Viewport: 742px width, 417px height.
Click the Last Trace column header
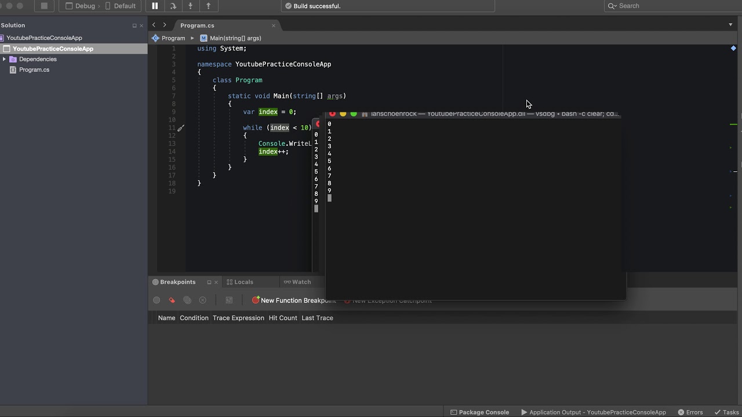tap(317, 318)
